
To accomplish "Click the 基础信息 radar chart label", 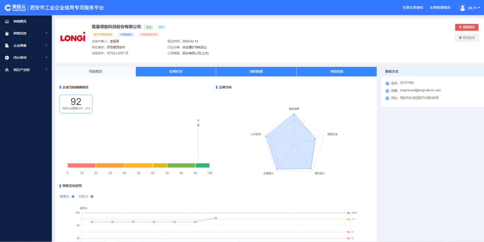I will [294, 109].
